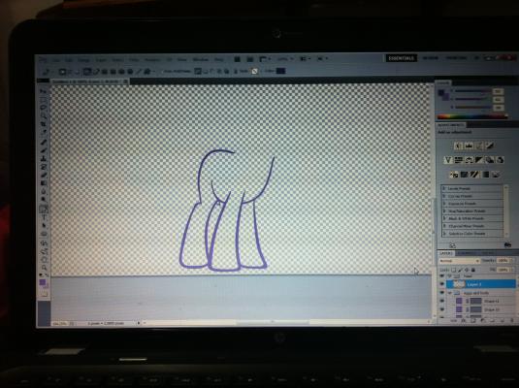Select the Zoom tool in the toolbox
Screen dimensions: 519x388
tap(44, 267)
